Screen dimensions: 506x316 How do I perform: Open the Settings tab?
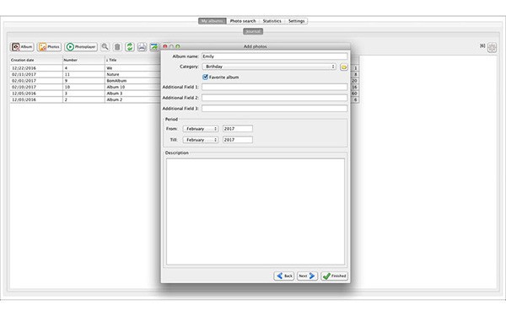(x=296, y=21)
